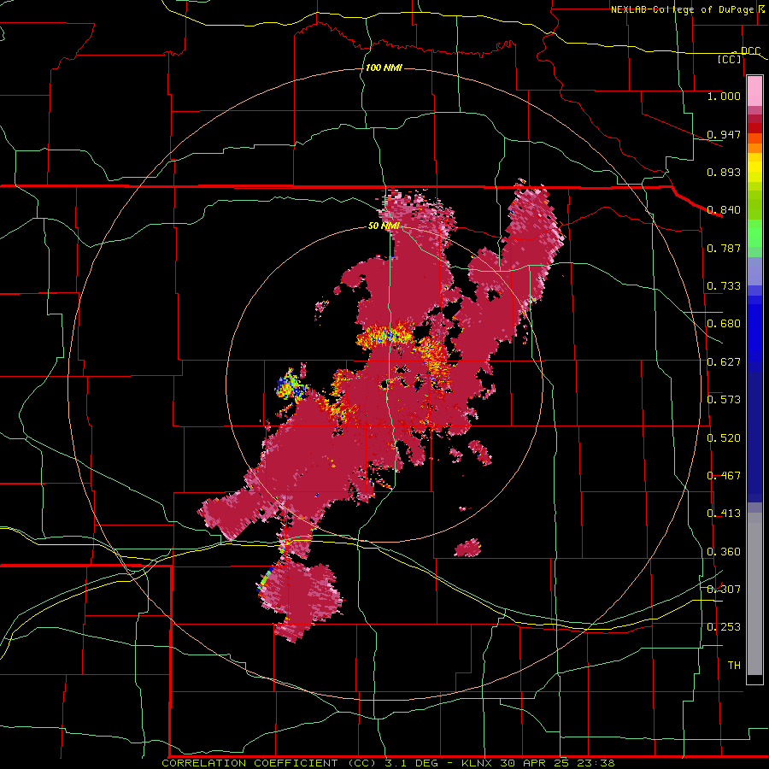Viewport: 769px width, 769px height.
Task: Click the 0.733 color scale value
Action: tap(724, 286)
